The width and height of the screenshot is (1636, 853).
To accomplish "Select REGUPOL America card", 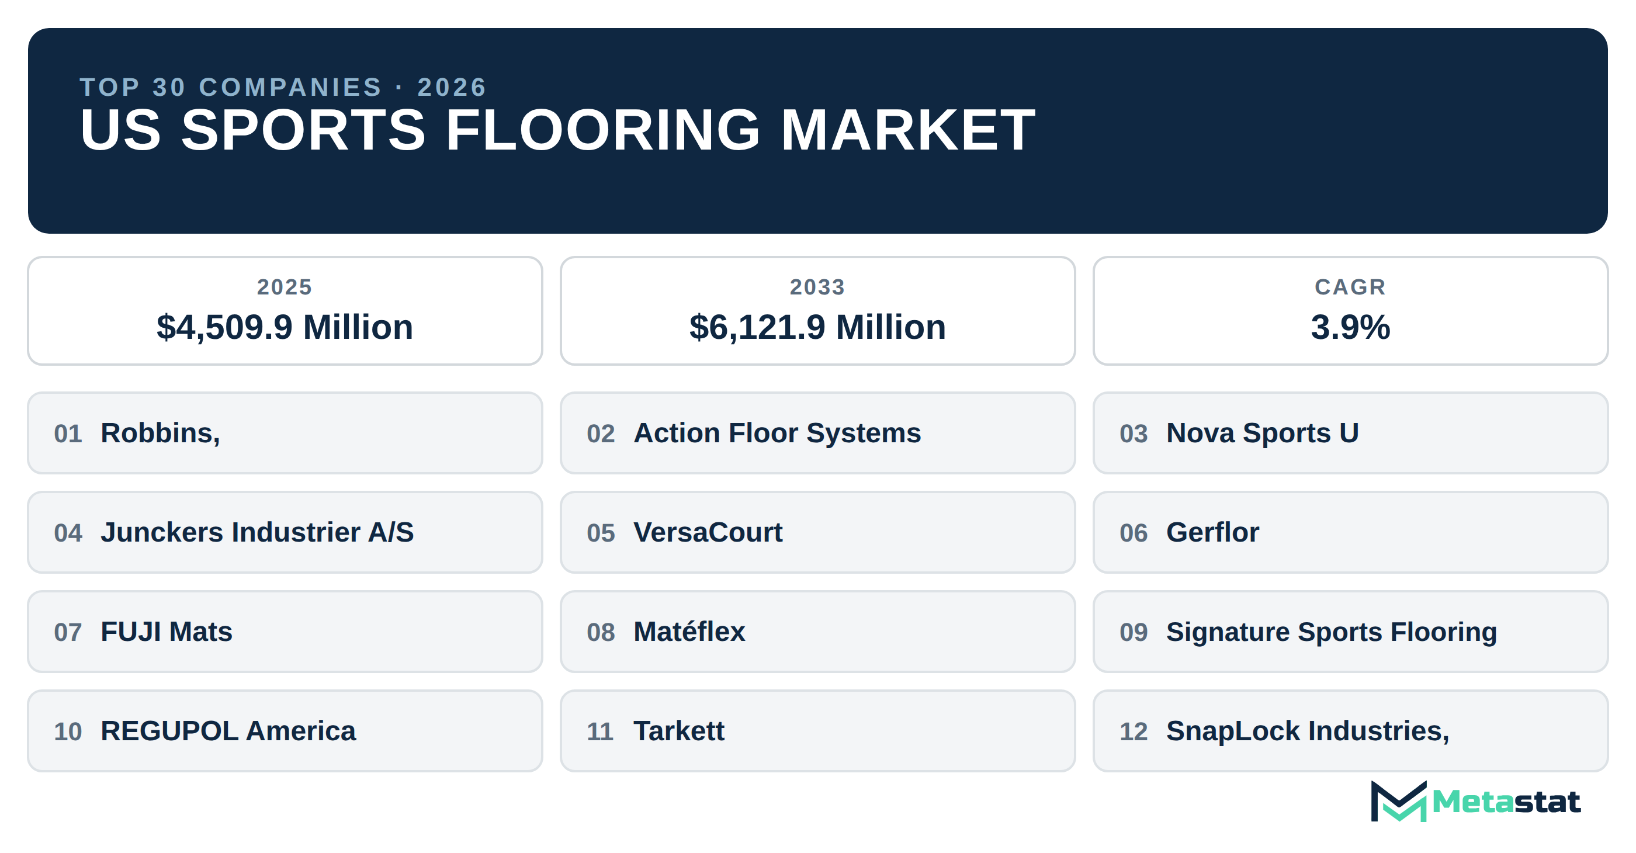I will [x=285, y=731].
